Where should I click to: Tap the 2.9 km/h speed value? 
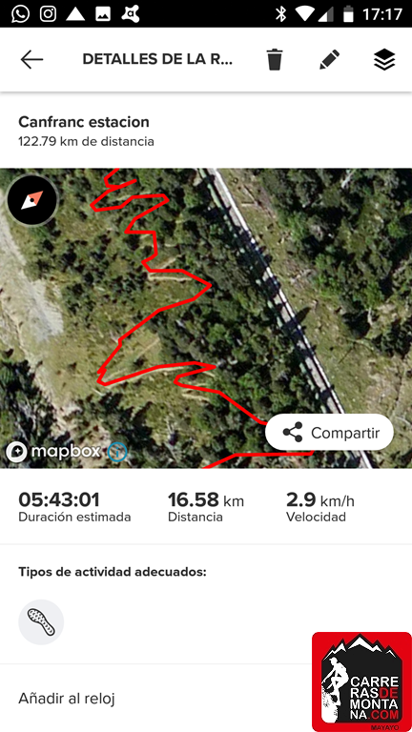[x=320, y=500]
